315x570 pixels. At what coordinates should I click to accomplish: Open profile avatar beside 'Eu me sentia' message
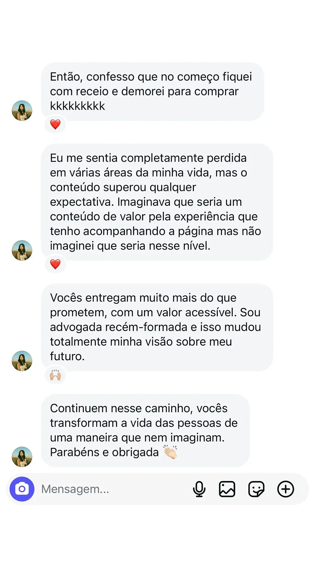tap(22, 250)
